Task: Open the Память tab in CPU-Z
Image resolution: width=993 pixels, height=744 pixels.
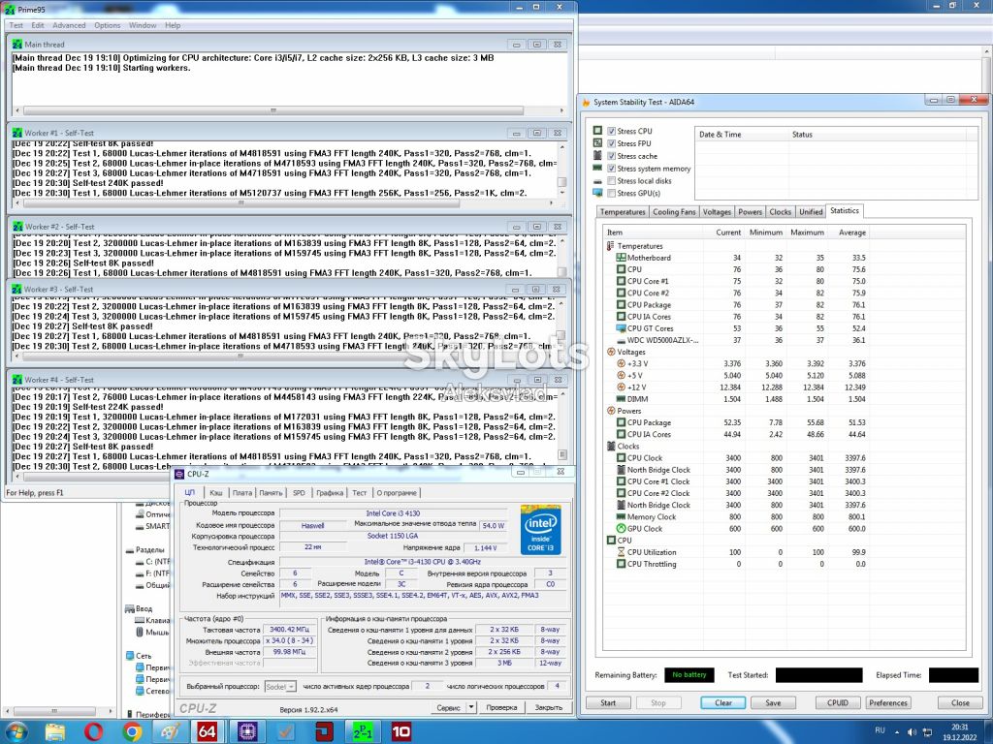Action: (271, 492)
